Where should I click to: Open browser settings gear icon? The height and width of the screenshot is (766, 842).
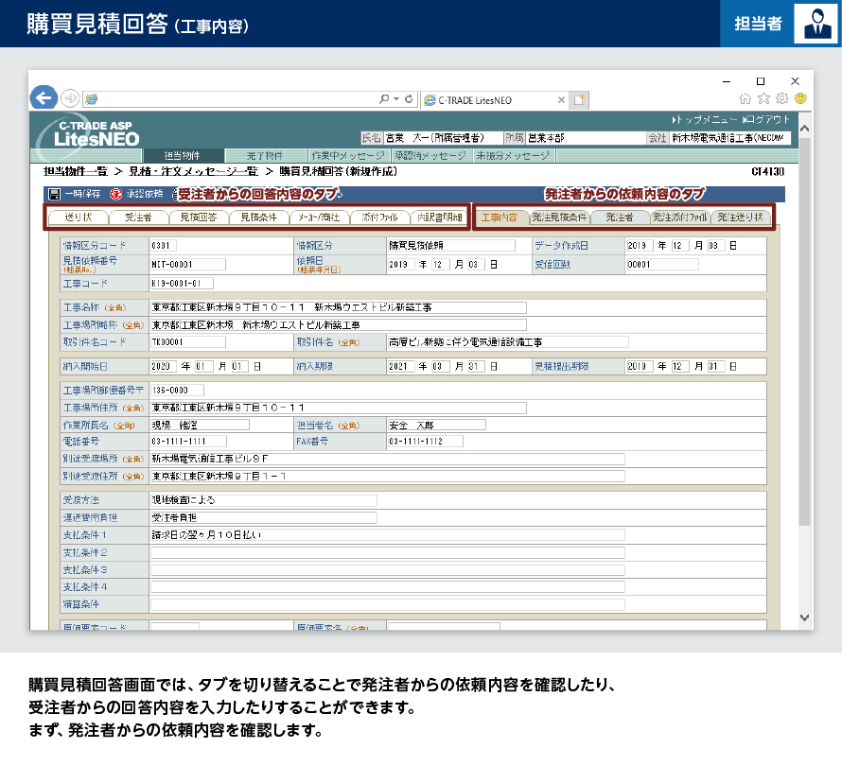[x=781, y=98]
